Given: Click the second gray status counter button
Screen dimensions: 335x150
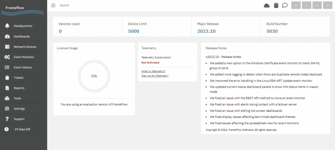Looking at the screenshot, I should (306, 5).
